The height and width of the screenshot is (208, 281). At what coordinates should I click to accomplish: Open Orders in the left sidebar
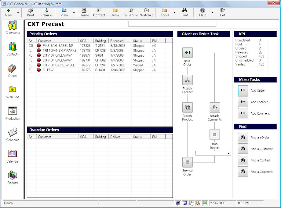(13, 70)
